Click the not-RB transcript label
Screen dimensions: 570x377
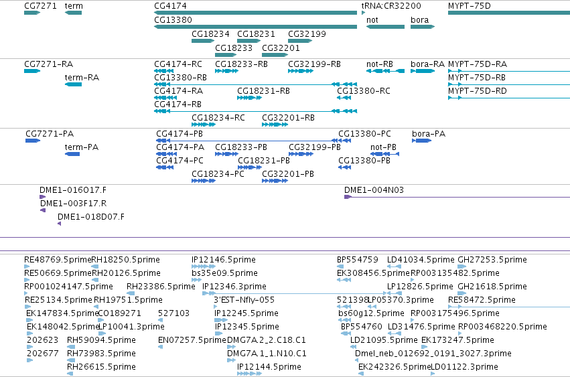coord(380,64)
